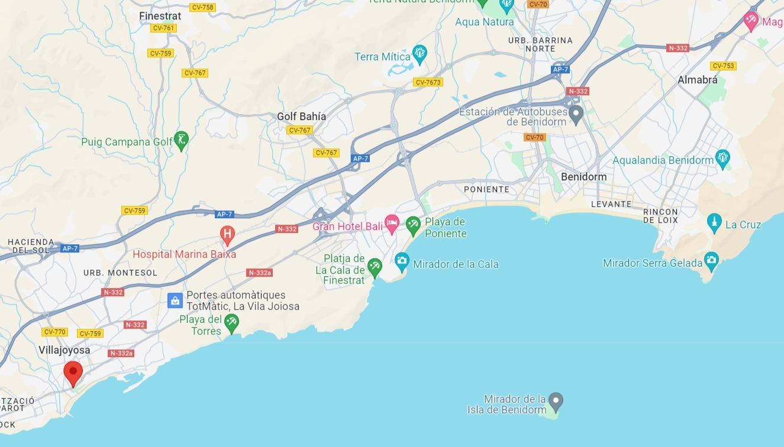Image resolution: width=784 pixels, height=447 pixels.
Task: Click the red location pin in Villajoyosa
Action: click(73, 374)
